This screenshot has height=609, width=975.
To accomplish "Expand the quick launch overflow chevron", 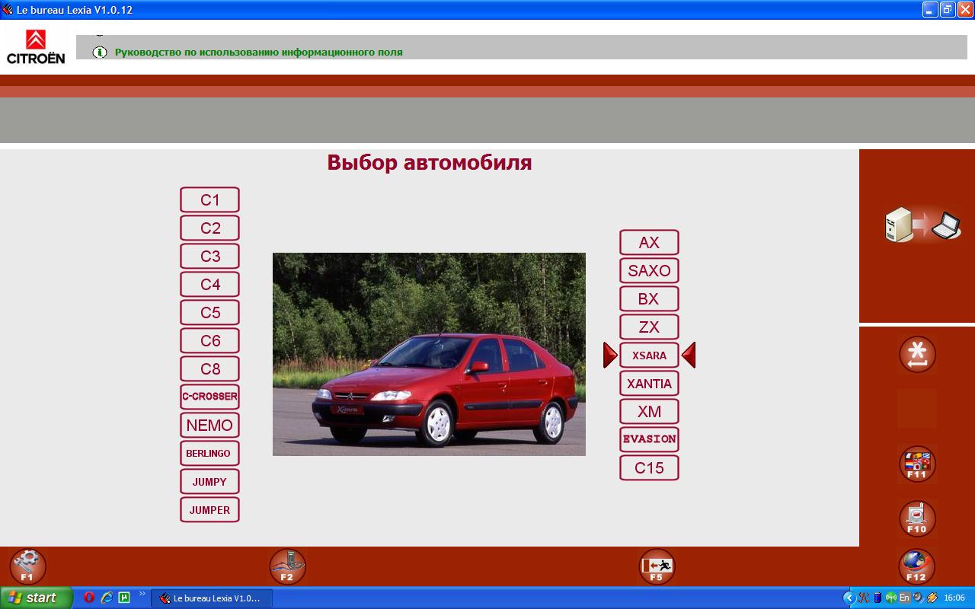I will [142, 595].
